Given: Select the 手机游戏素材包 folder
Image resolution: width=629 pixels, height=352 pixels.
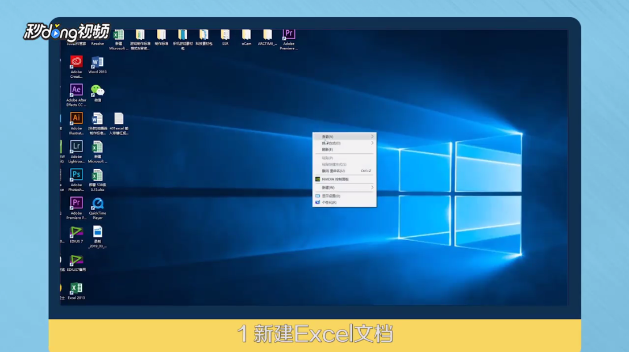Looking at the screenshot, I should coord(182,39).
